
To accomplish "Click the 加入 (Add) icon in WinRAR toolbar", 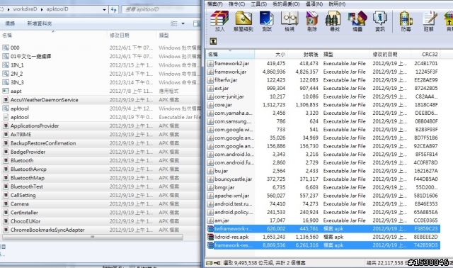I will pyautogui.click(x=219, y=21).
